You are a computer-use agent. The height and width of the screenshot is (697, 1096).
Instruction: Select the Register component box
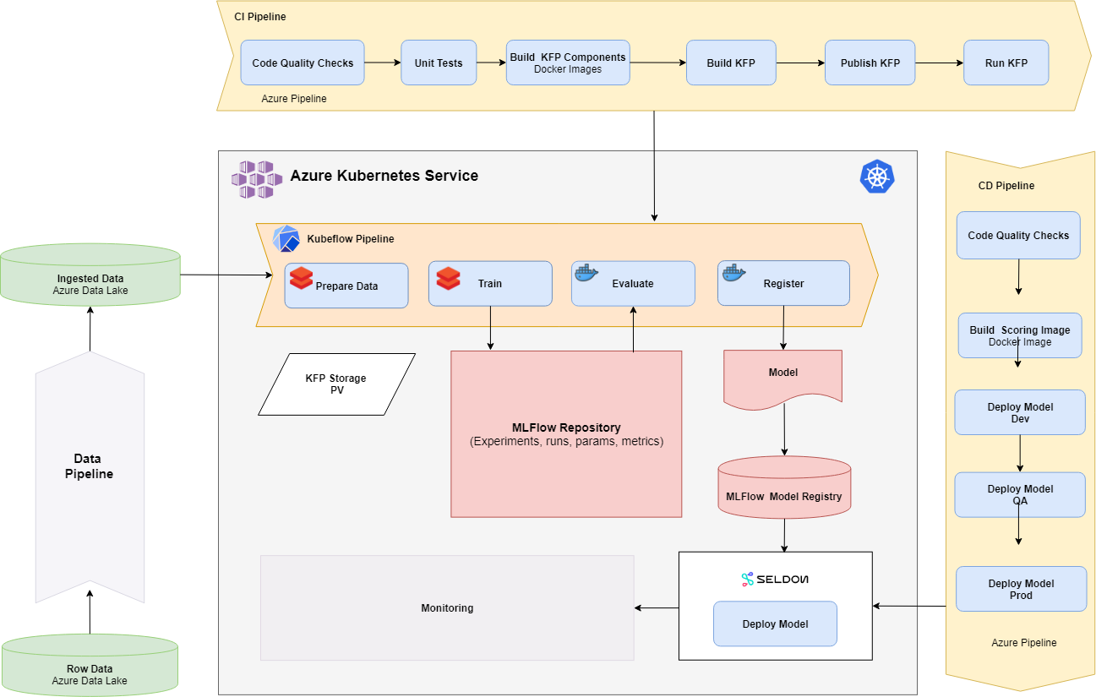[x=783, y=283]
